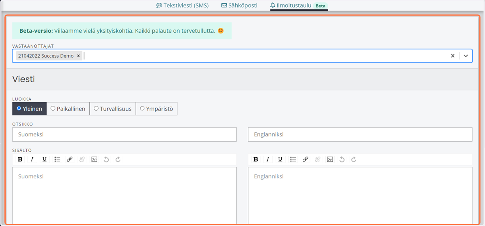Click the Englanniksi title field
Screen dimensions: 485x226
click(360, 134)
